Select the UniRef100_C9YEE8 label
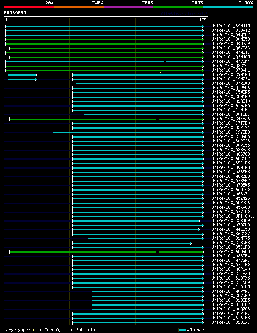 coord(230,132)
